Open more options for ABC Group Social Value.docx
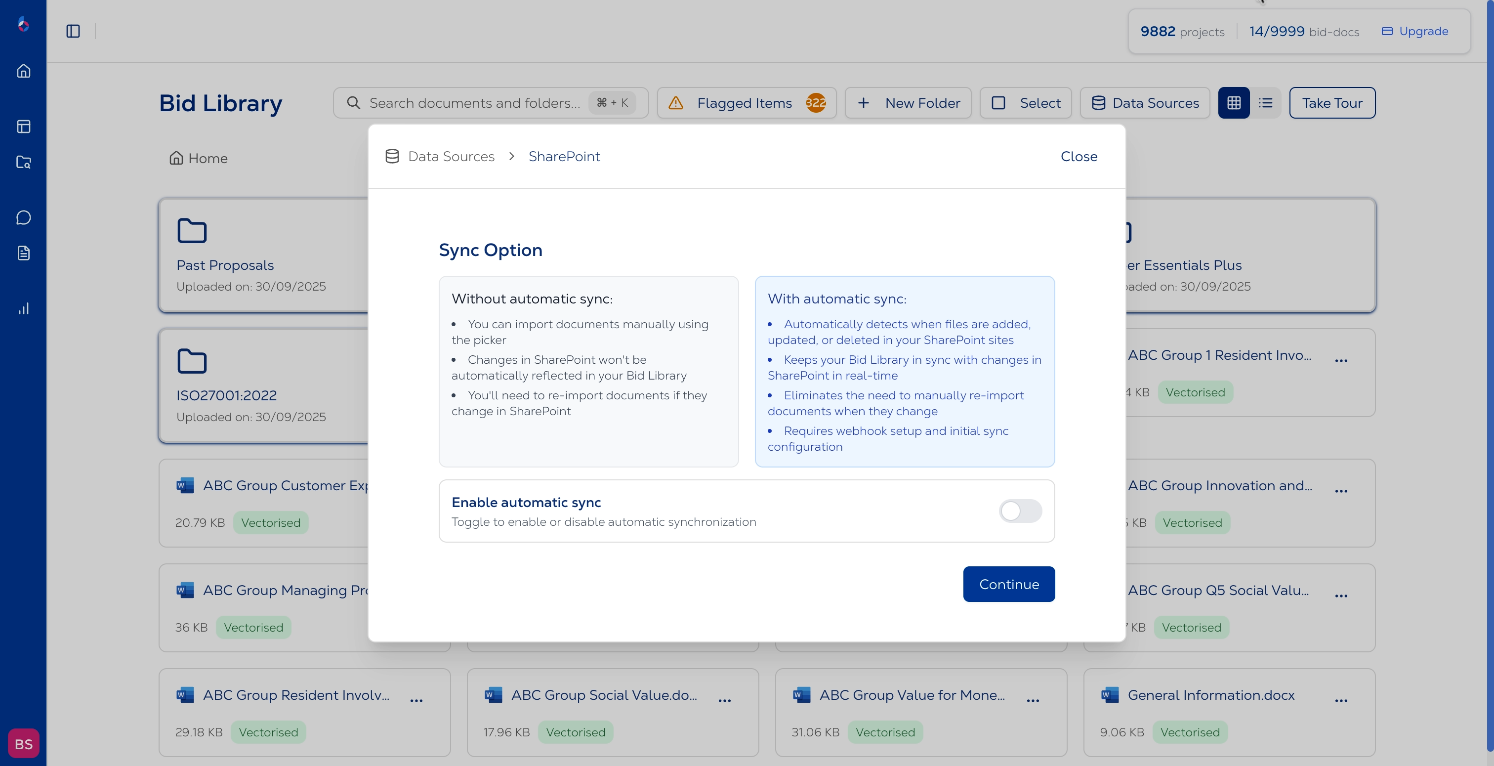Screen dimensions: 1494x766 tap(724, 700)
